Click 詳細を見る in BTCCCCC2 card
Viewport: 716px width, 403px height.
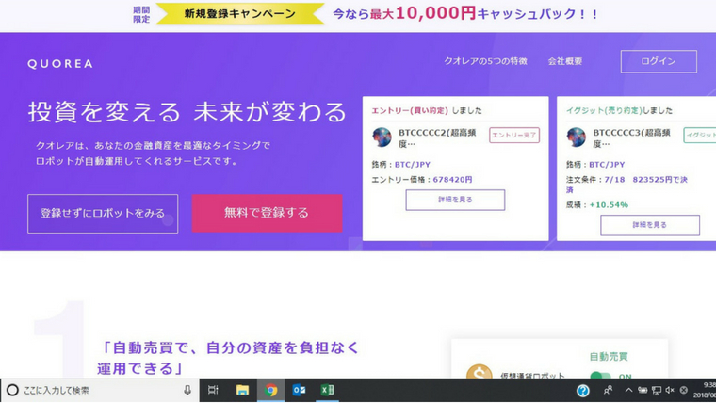455,200
